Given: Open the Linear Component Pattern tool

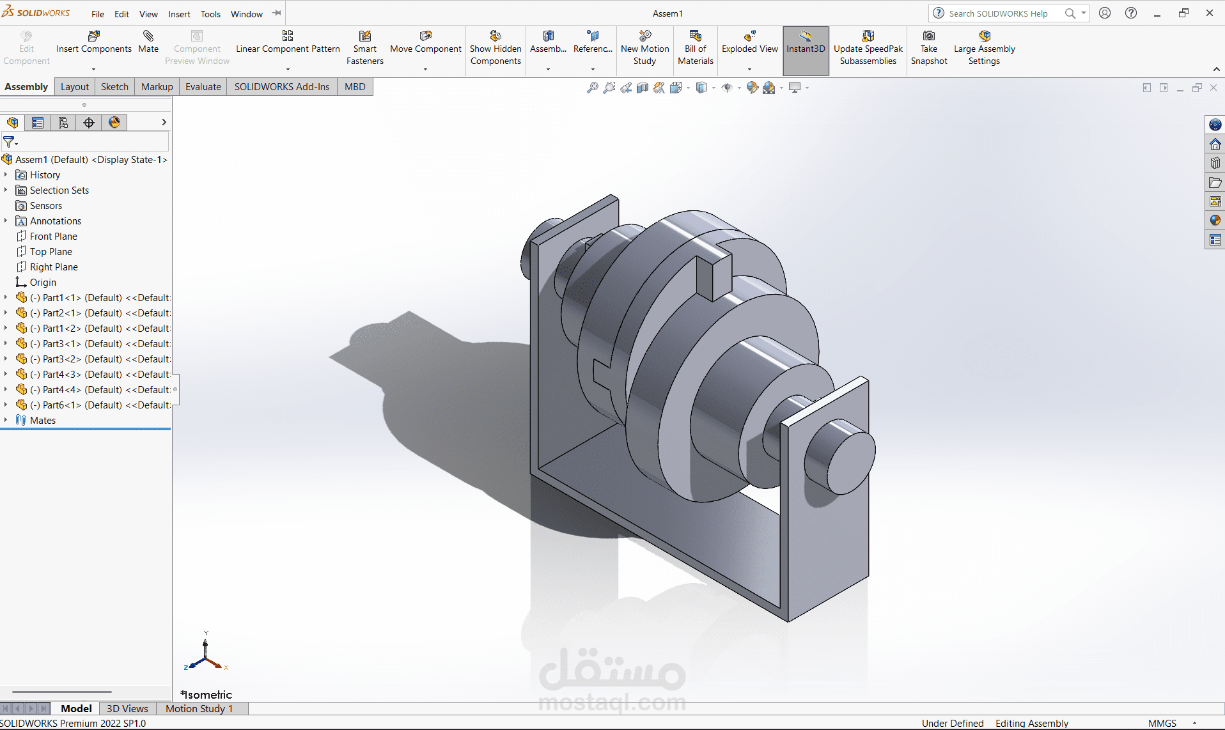Looking at the screenshot, I should (x=287, y=43).
